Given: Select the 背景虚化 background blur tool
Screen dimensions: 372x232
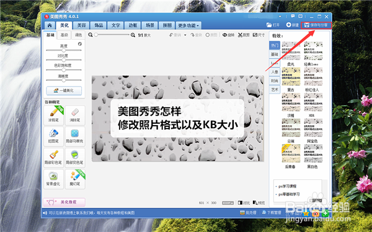Looking at the screenshot, I should [x=53, y=179].
